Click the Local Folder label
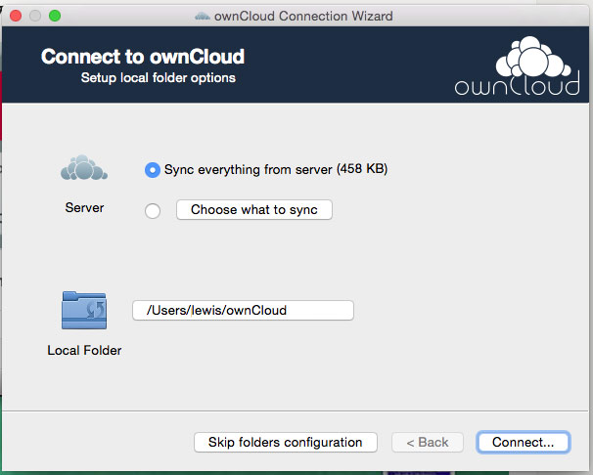 [x=84, y=351]
